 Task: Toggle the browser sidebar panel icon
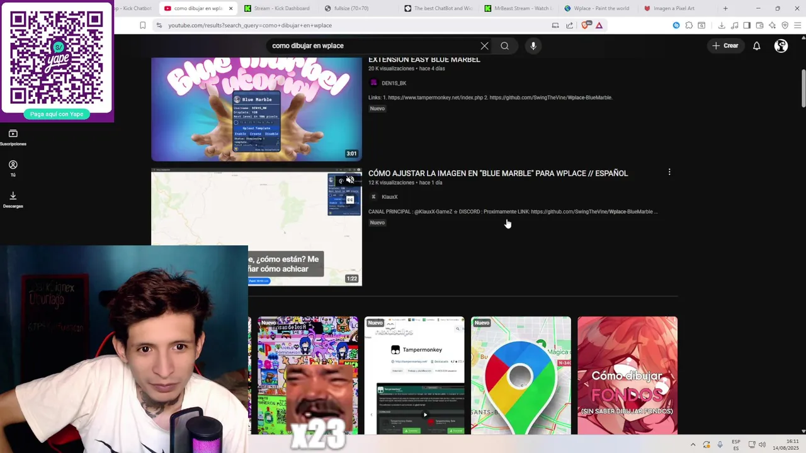pos(747,25)
